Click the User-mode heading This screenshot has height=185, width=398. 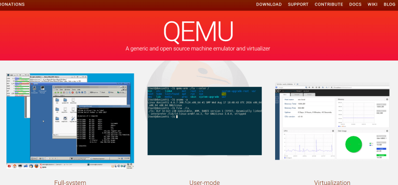pyautogui.click(x=204, y=183)
